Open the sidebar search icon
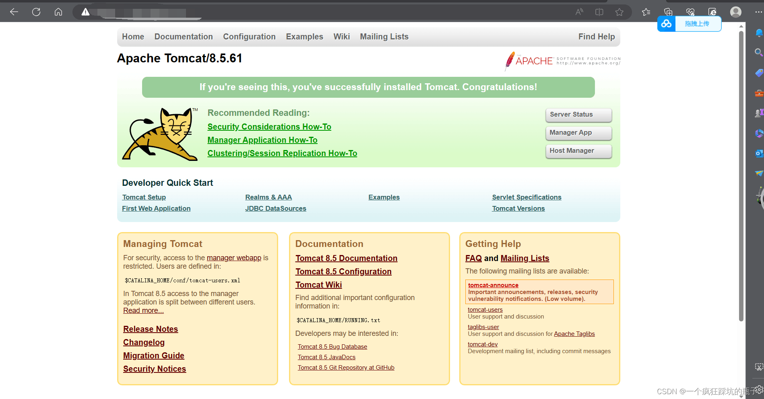Viewport: 764px width, 399px height. click(759, 52)
